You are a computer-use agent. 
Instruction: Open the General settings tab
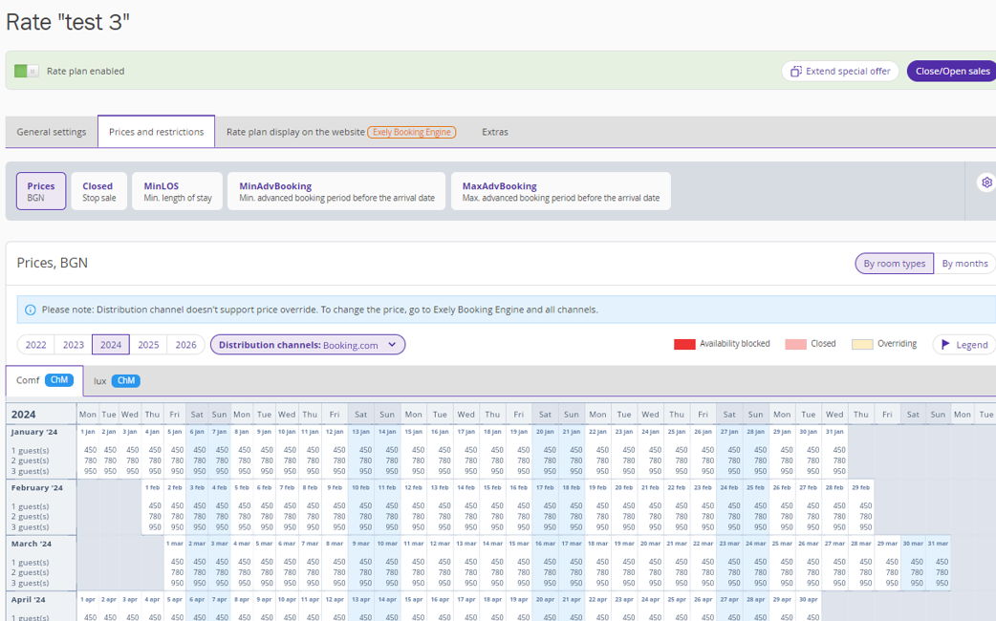click(52, 132)
